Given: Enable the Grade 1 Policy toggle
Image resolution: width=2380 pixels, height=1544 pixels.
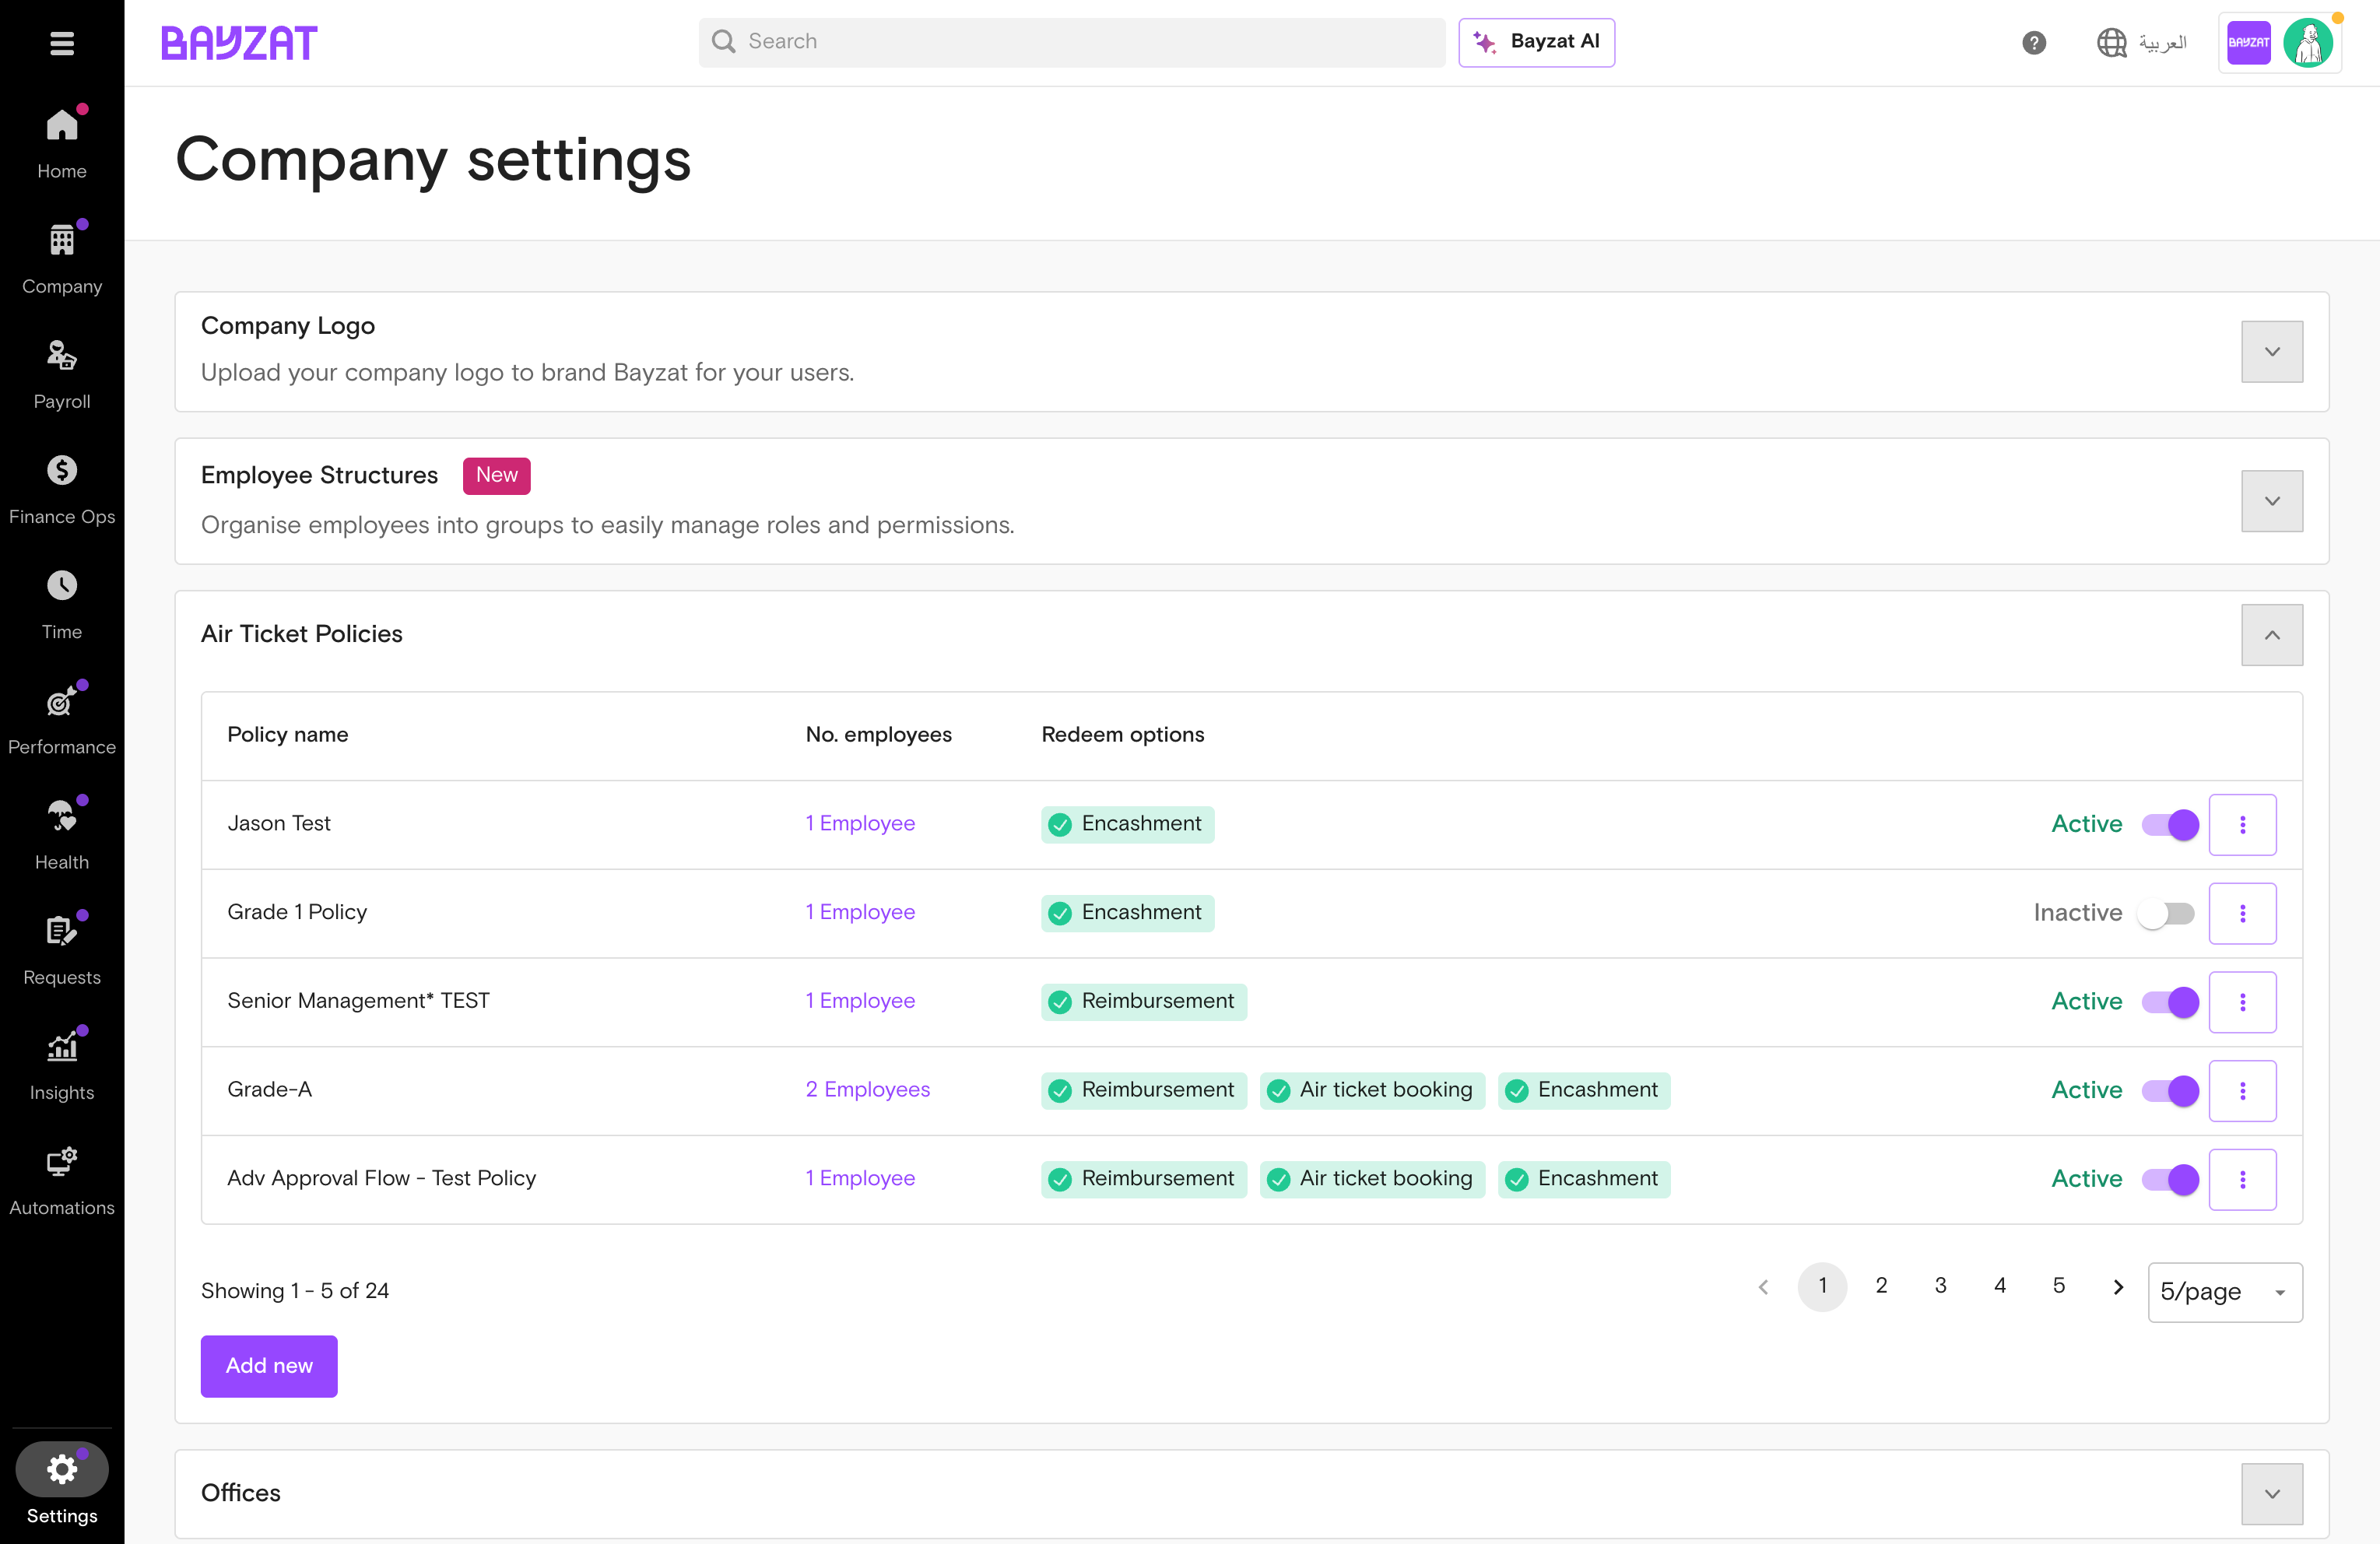Looking at the screenshot, I should coord(2166,913).
